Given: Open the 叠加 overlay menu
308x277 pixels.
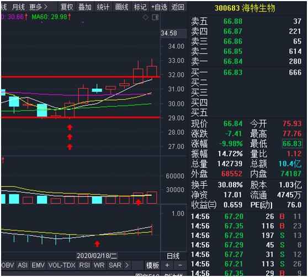Looking at the screenshot, I should [x=85, y=7].
